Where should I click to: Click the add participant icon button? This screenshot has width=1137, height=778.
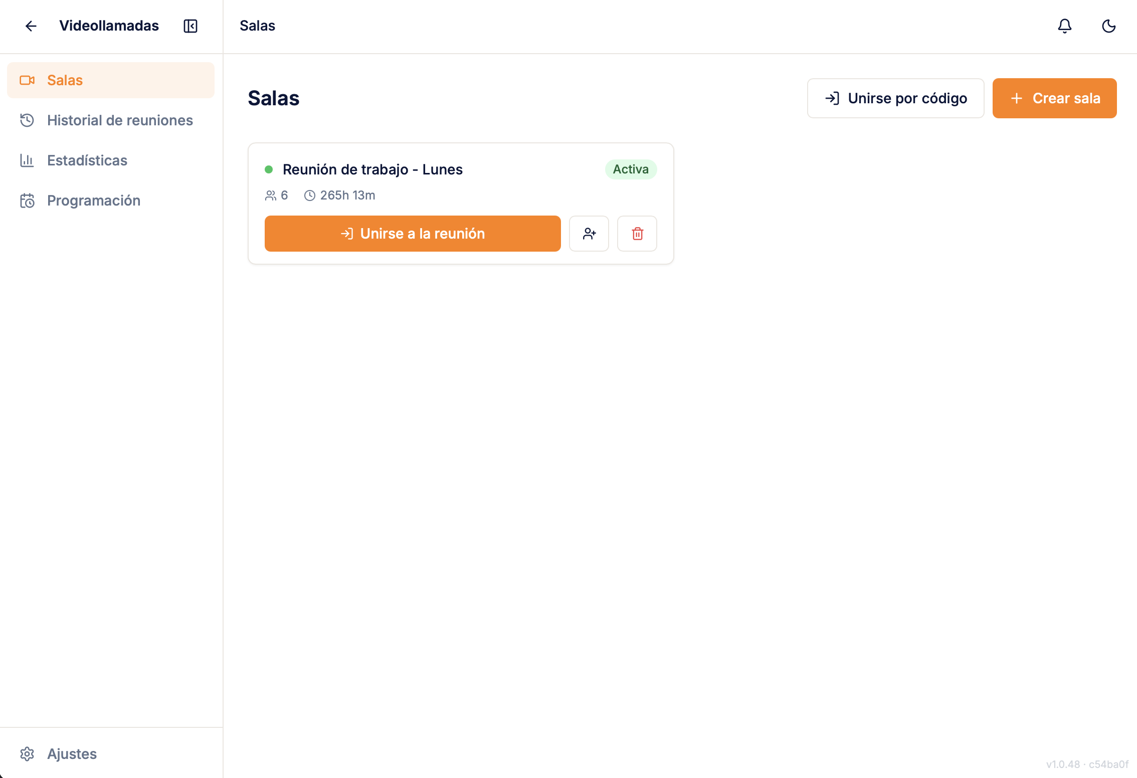pyautogui.click(x=589, y=234)
